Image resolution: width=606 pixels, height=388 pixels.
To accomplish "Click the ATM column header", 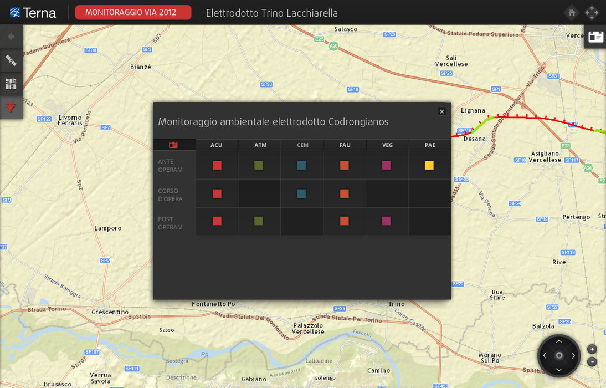I will (260, 145).
